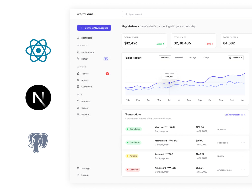The height and width of the screenshot is (189, 252).
Task: Go to Customers page
Action: point(87,87)
